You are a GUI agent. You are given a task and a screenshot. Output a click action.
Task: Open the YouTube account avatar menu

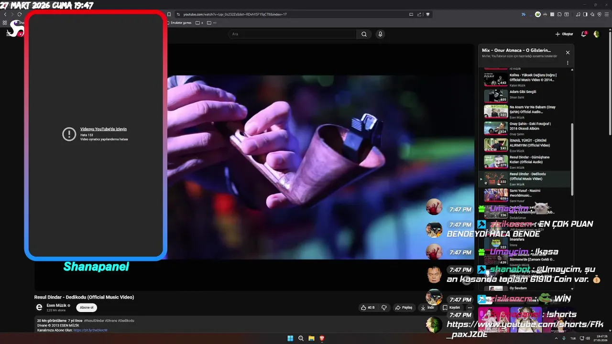[x=596, y=34]
